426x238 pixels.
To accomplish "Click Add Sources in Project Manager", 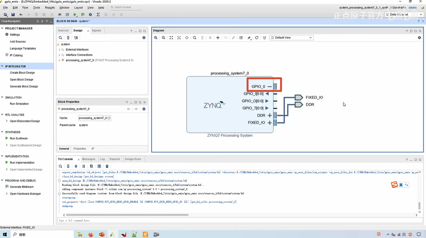I will (18, 42).
